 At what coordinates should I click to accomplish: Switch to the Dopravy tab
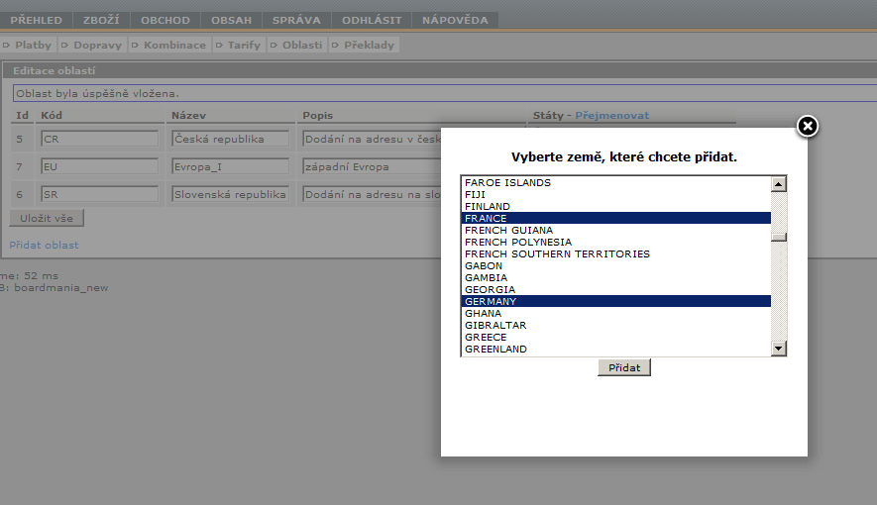pyautogui.click(x=92, y=45)
